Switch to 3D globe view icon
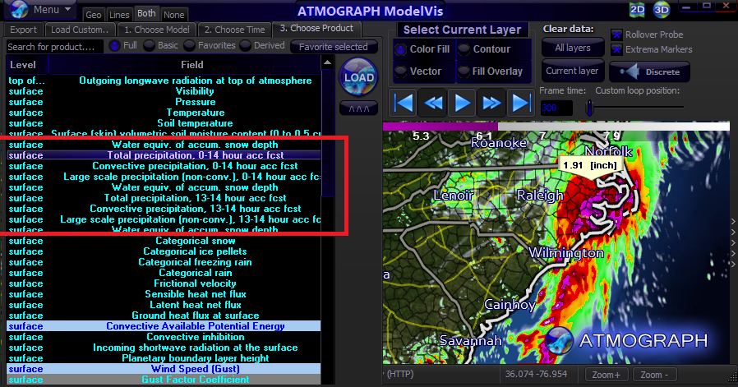This screenshot has height=387, width=738. 662,10
